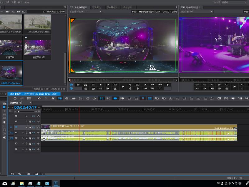Play the clip in the left monitor
The image size is (249, 187).
click(x=123, y=87)
